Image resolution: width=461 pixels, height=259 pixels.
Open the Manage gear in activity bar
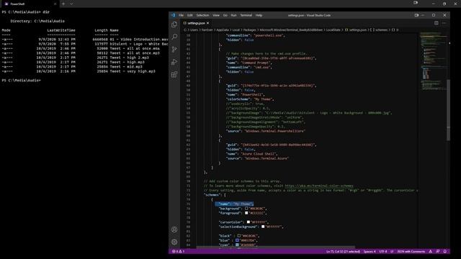(x=174, y=242)
